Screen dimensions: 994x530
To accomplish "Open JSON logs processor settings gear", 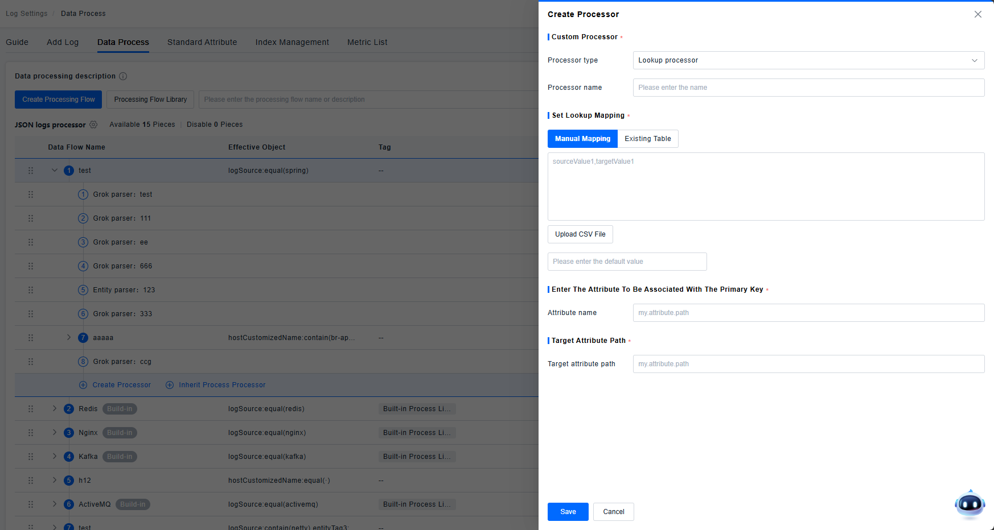I will 93,125.
